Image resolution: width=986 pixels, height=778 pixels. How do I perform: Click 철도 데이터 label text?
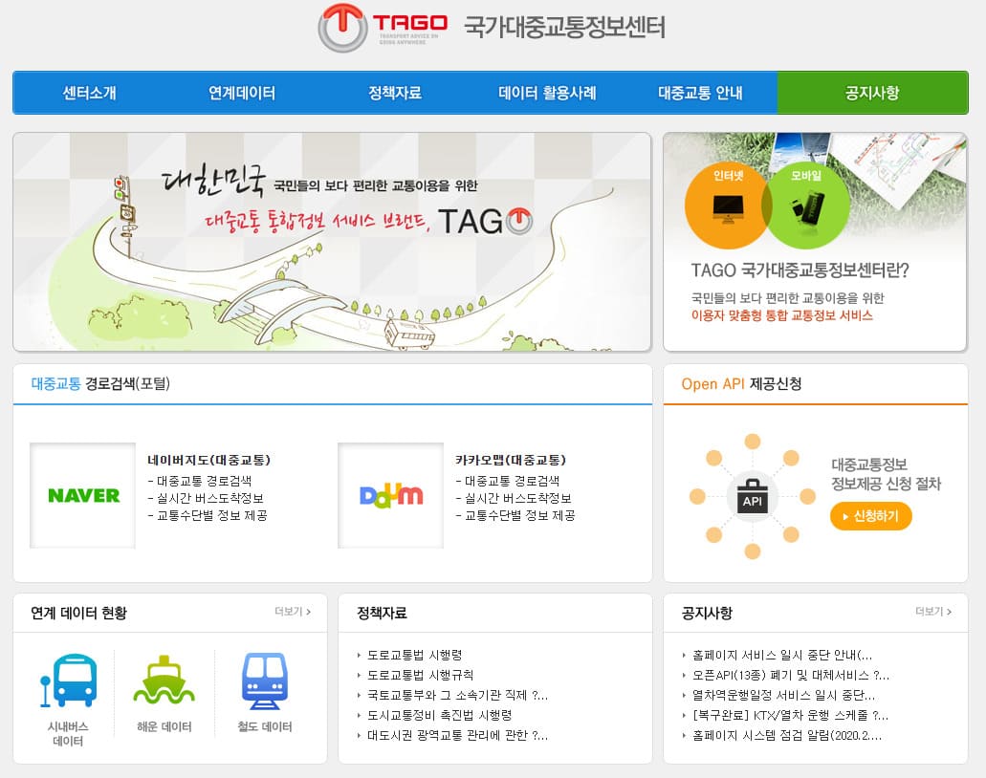(265, 726)
